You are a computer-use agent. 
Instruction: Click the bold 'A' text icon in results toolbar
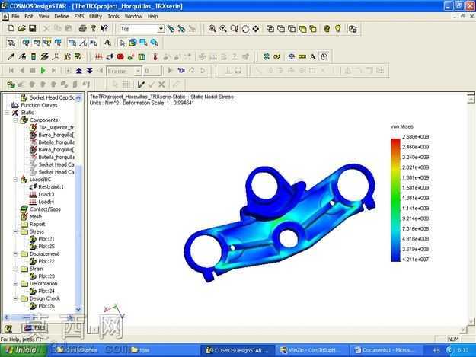coord(313,56)
